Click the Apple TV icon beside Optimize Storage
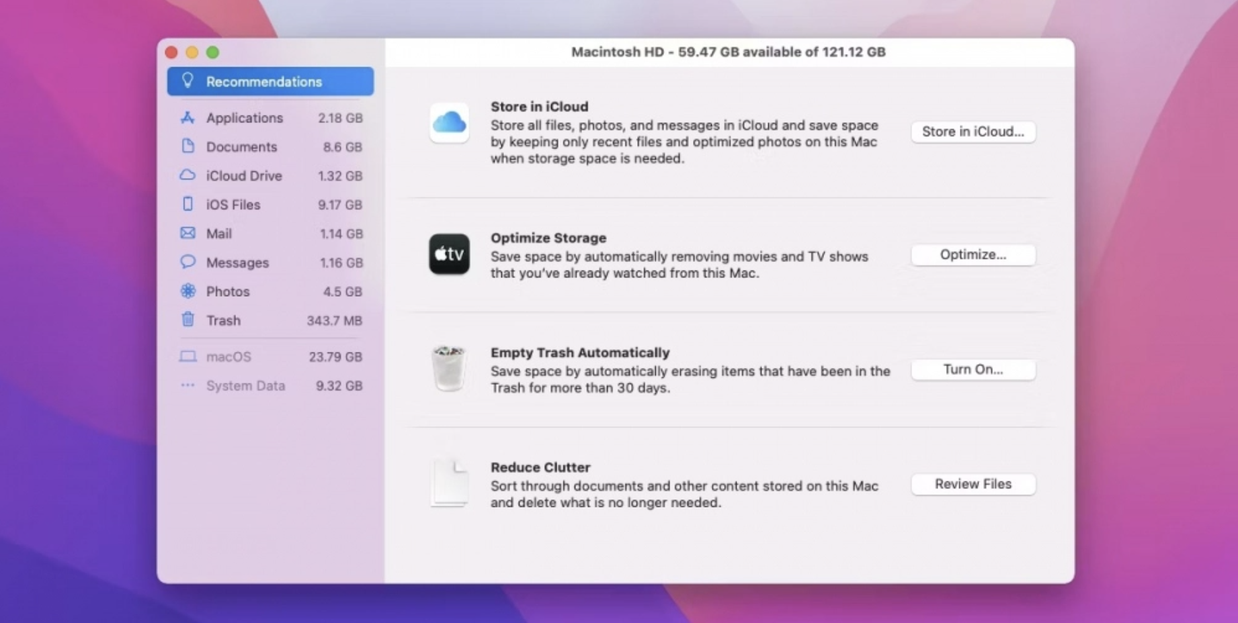 tap(449, 254)
